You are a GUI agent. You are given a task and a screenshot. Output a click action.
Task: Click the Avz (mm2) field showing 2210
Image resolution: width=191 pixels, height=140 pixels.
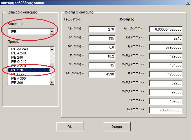point(166,38)
